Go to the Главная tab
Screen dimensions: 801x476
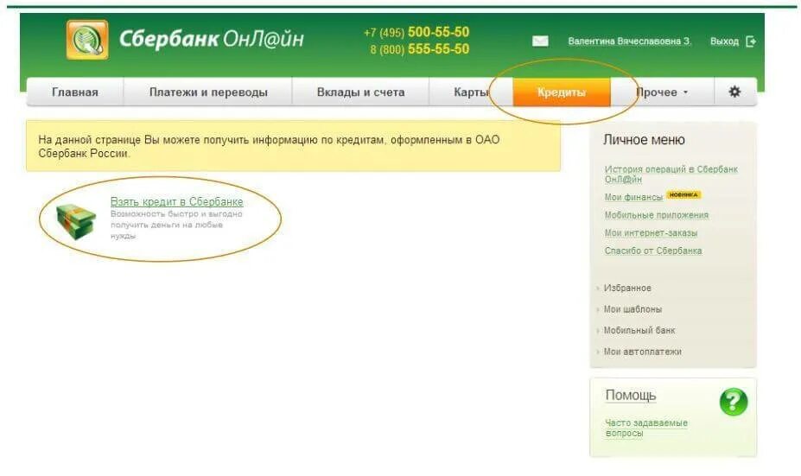75,92
